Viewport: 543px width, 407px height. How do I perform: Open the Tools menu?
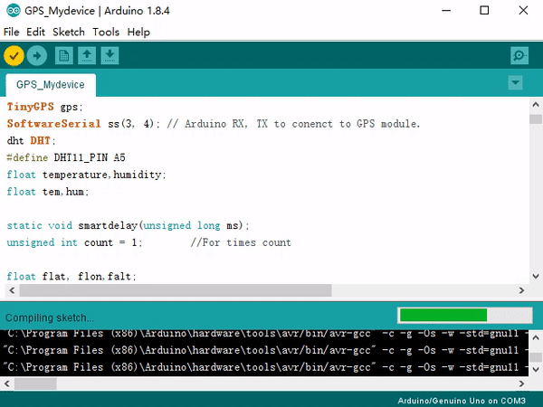(x=106, y=33)
